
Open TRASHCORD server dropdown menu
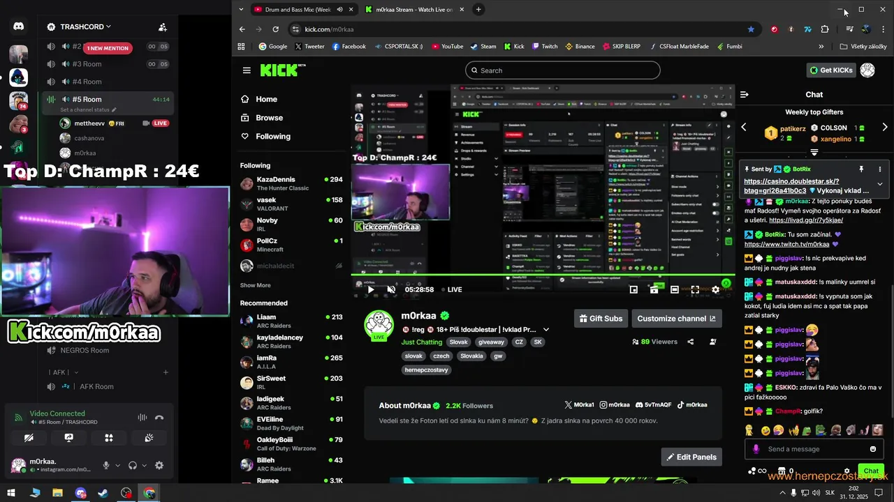(86, 26)
